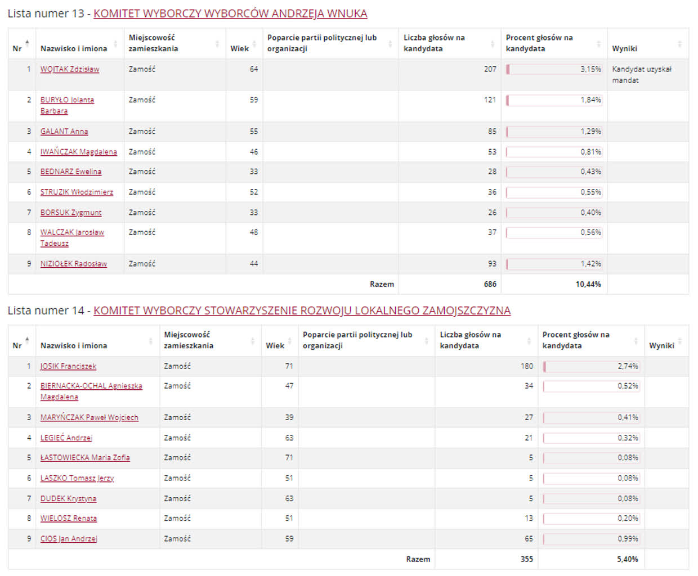The width and height of the screenshot is (698, 576).
Task: Sort list 14 by Poparcie partii arrow
Action: point(426,340)
